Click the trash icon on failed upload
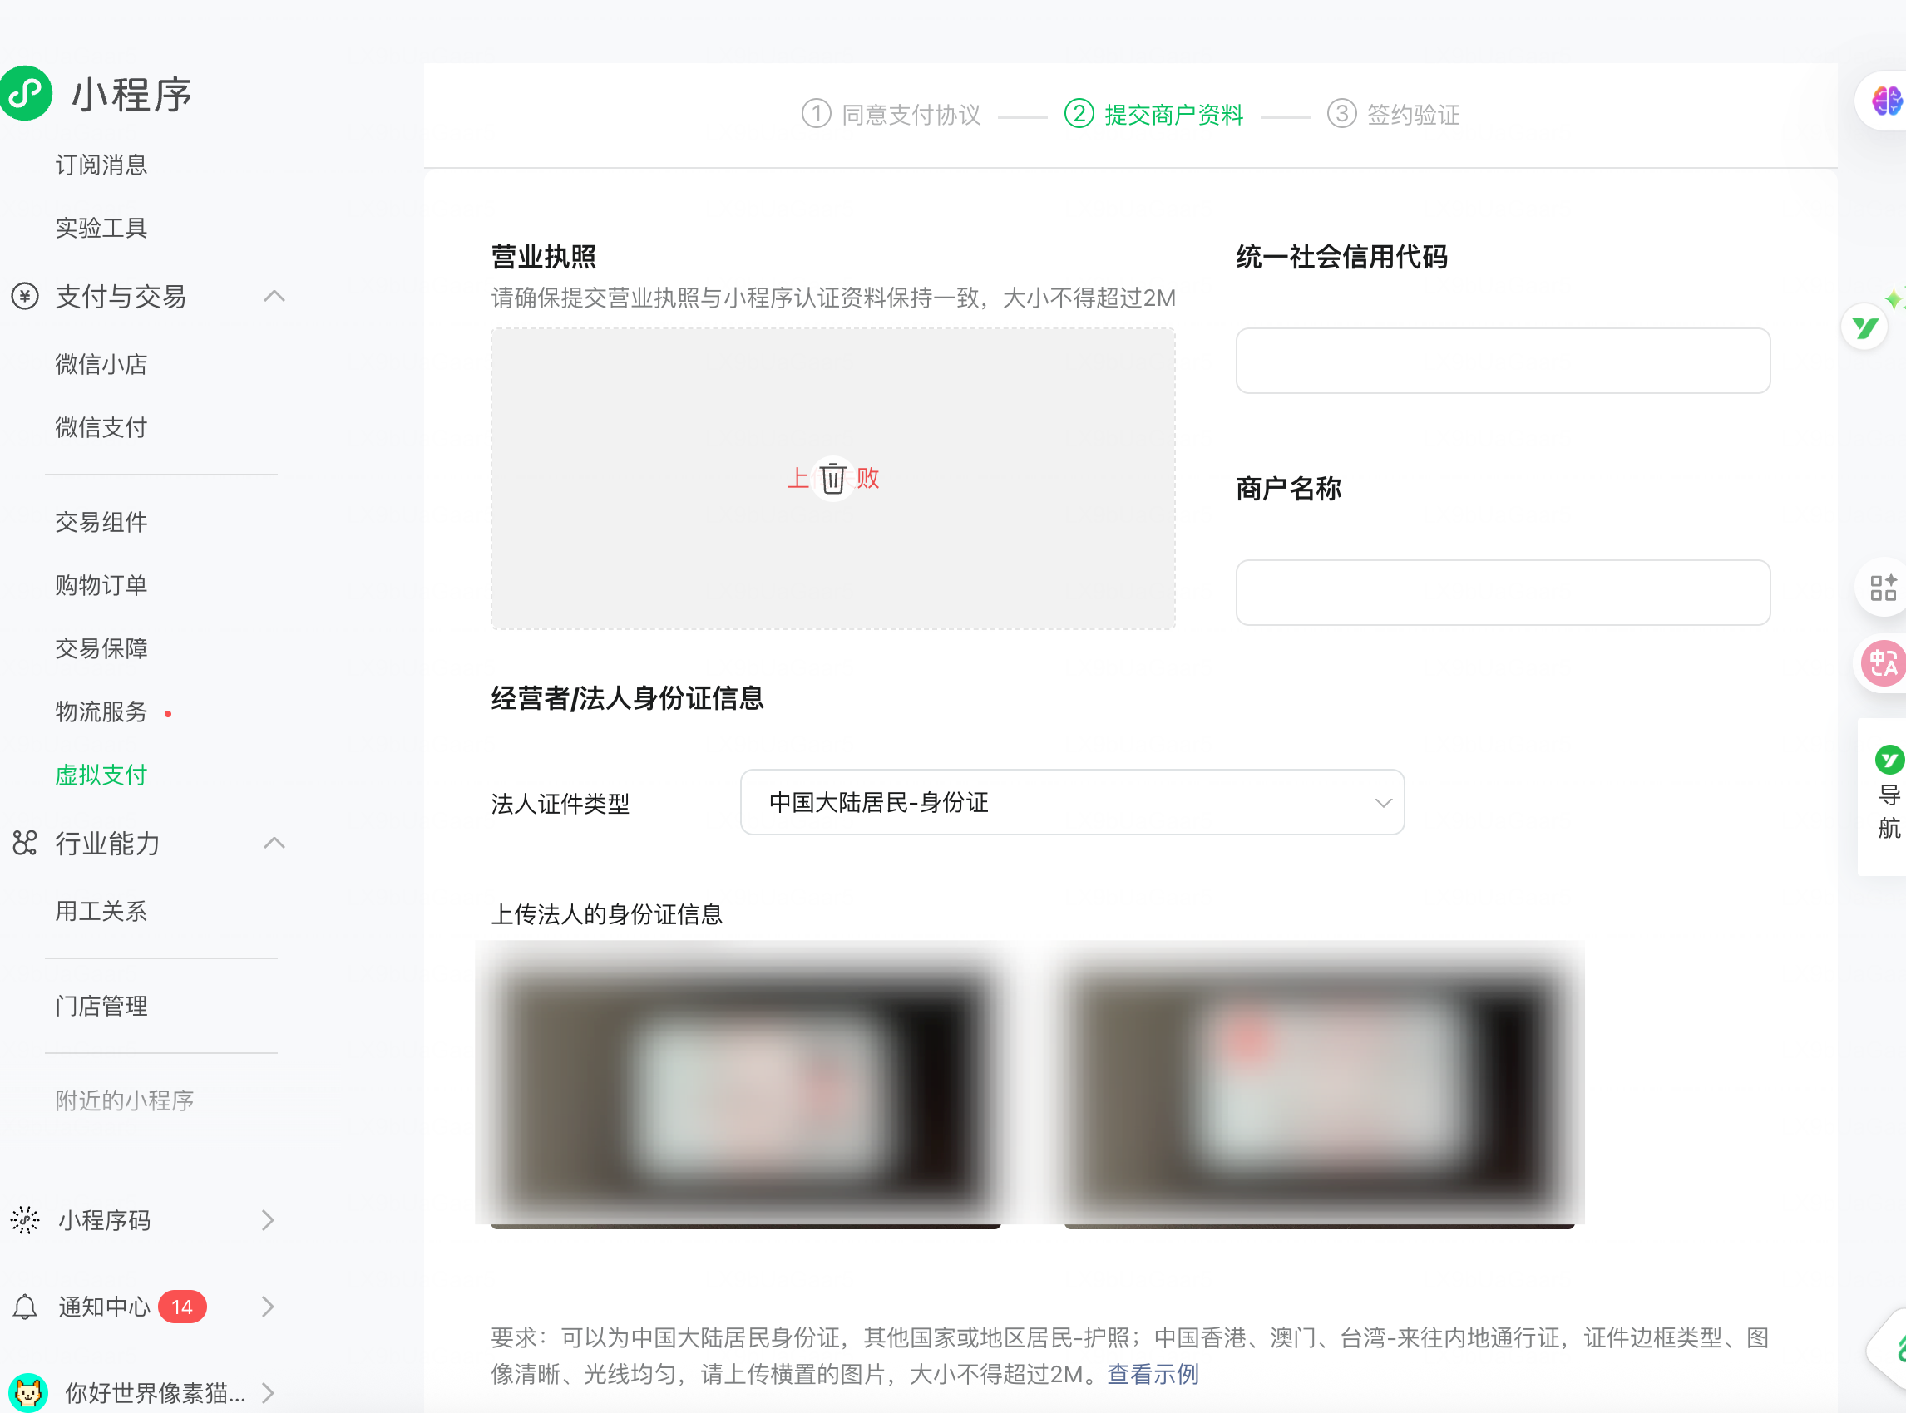 (x=832, y=478)
